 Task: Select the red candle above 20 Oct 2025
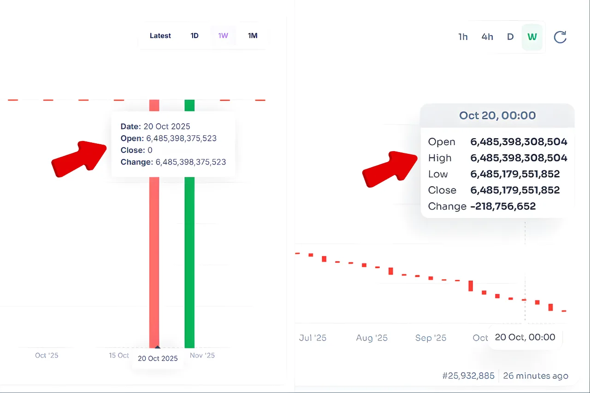[153, 253]
